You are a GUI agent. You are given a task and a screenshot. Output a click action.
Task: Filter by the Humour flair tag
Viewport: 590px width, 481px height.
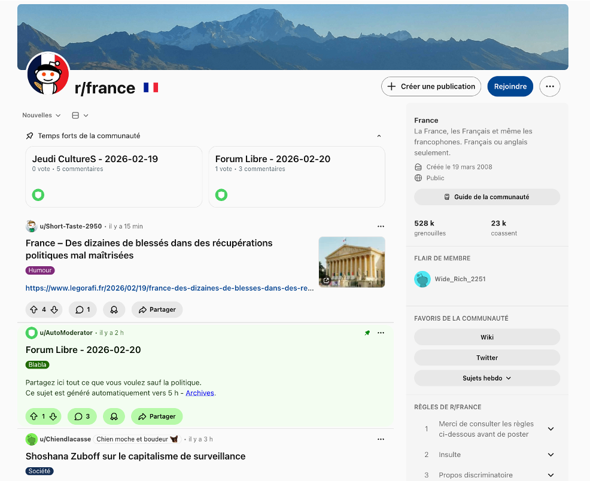pyautogui.click(x=40, y=270)
